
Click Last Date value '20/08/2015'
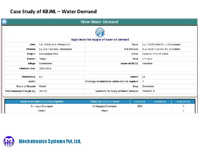[x=148, y=91]
